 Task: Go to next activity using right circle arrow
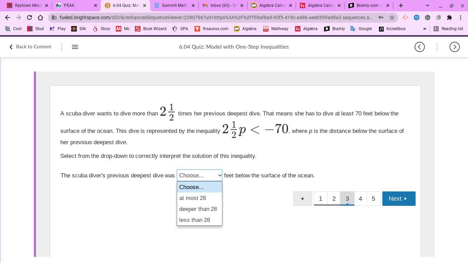pos(454,47)
